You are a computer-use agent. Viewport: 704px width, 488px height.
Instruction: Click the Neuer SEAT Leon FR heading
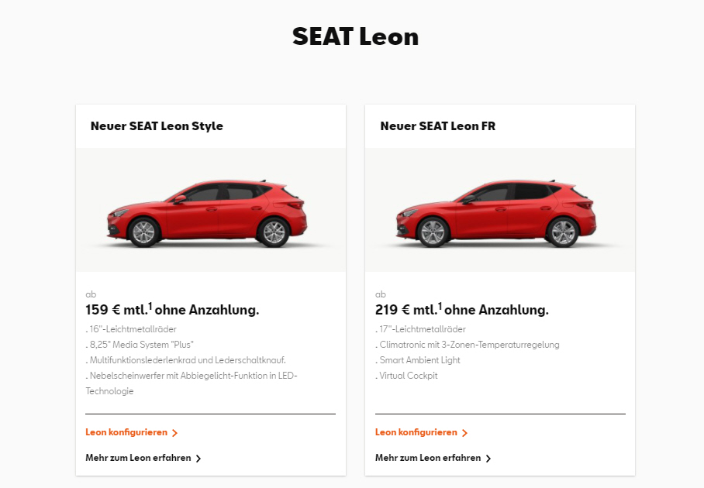click(438, 126)
